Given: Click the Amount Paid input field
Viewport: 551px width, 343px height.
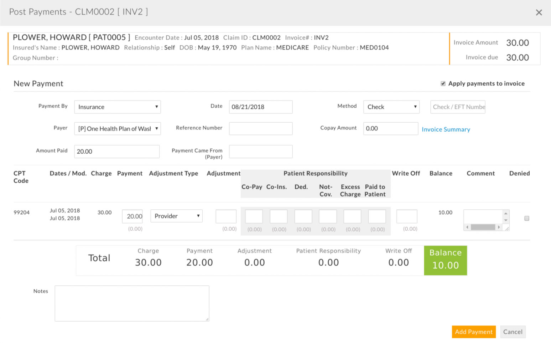Looking at the screenshot, I should pyautogui.click(x=116, y=152).
